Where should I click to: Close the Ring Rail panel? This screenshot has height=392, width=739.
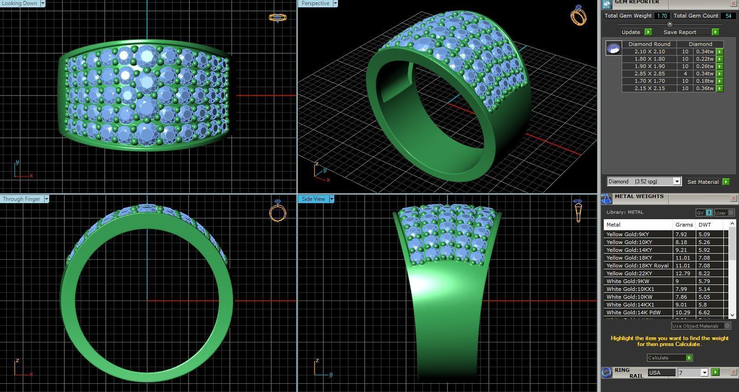733,372
